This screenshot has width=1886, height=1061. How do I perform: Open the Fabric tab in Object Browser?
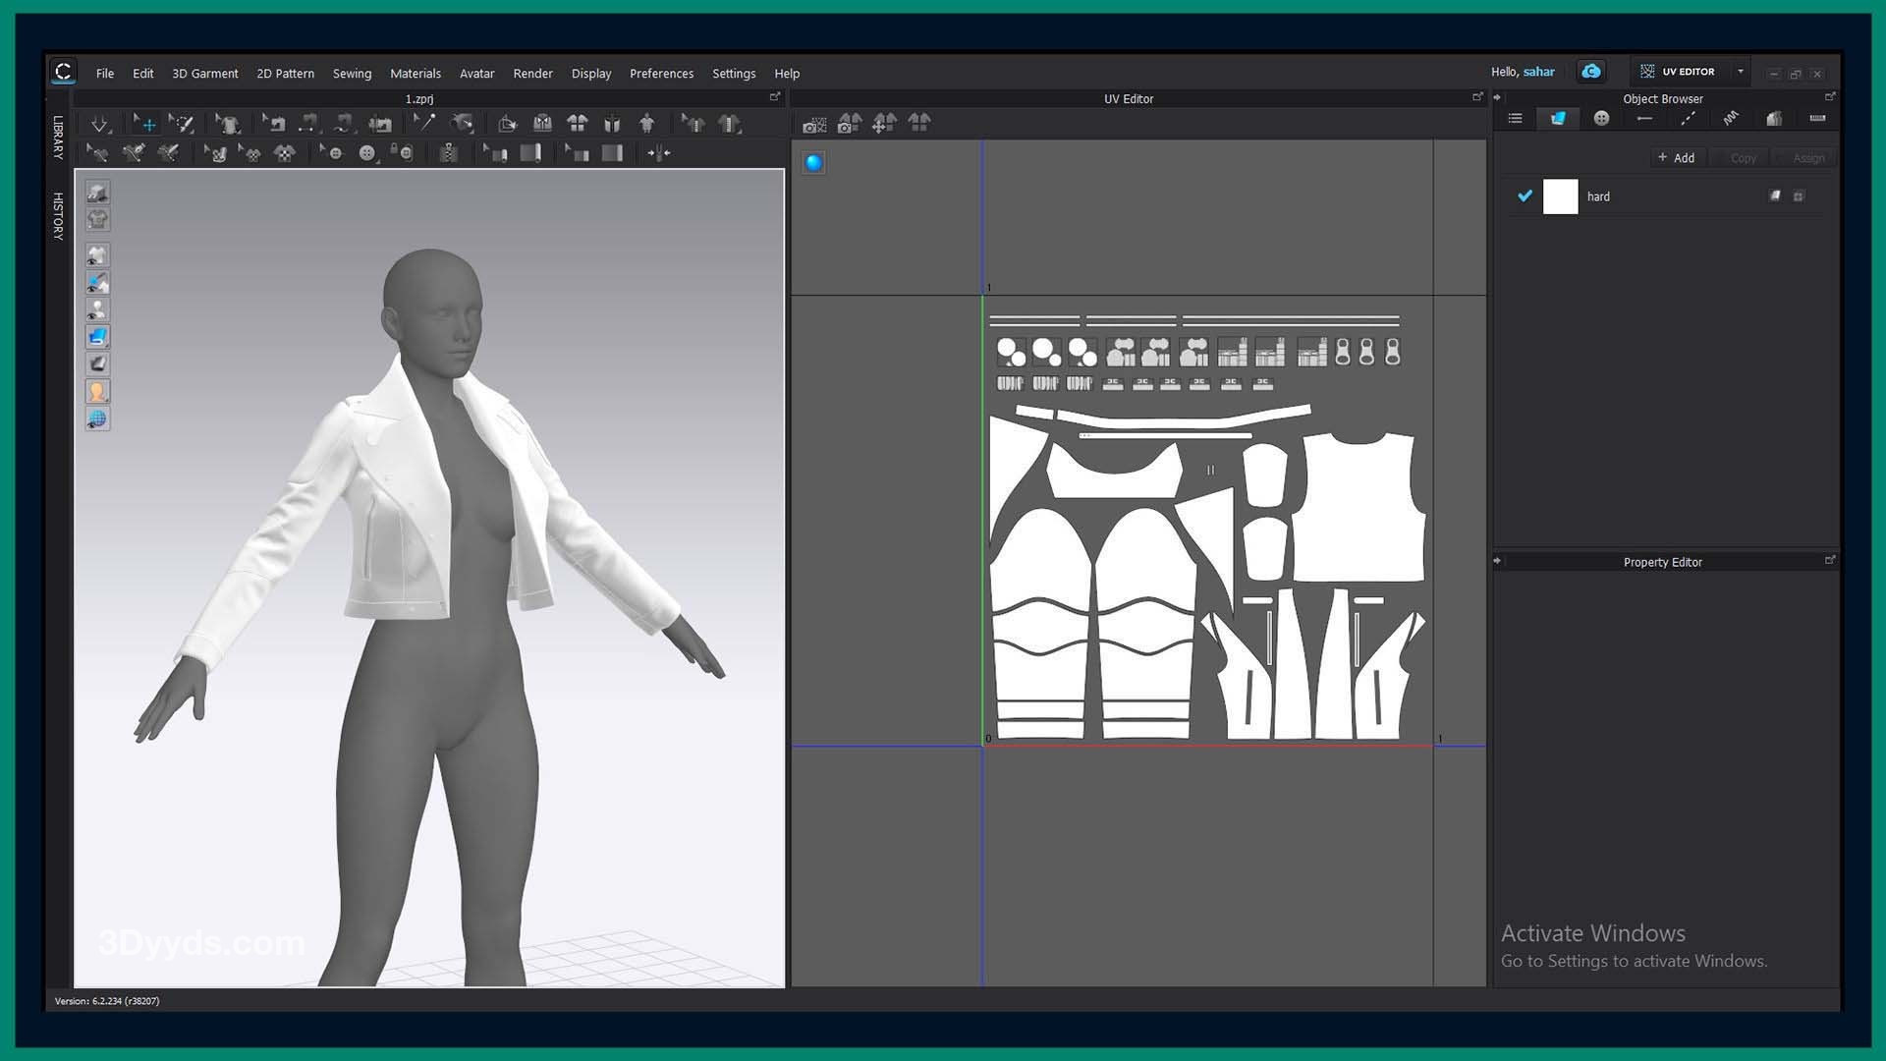tap(1558, 119)
